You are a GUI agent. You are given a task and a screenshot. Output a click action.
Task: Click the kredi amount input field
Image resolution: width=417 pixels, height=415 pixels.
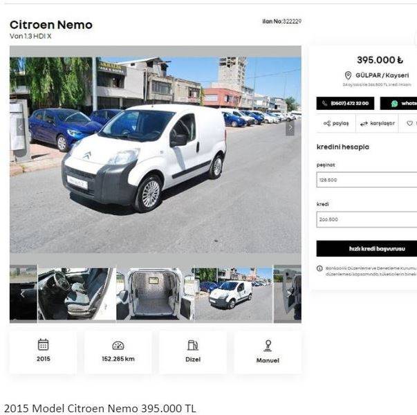[367, 219]
